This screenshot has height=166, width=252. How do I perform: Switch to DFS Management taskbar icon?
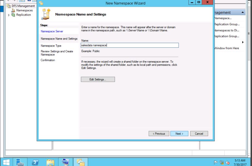tap(81, 162)
